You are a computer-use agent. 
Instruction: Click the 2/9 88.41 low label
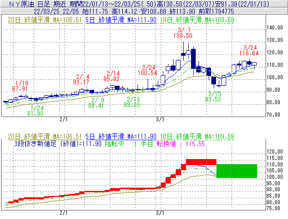[x=96, y=103]
